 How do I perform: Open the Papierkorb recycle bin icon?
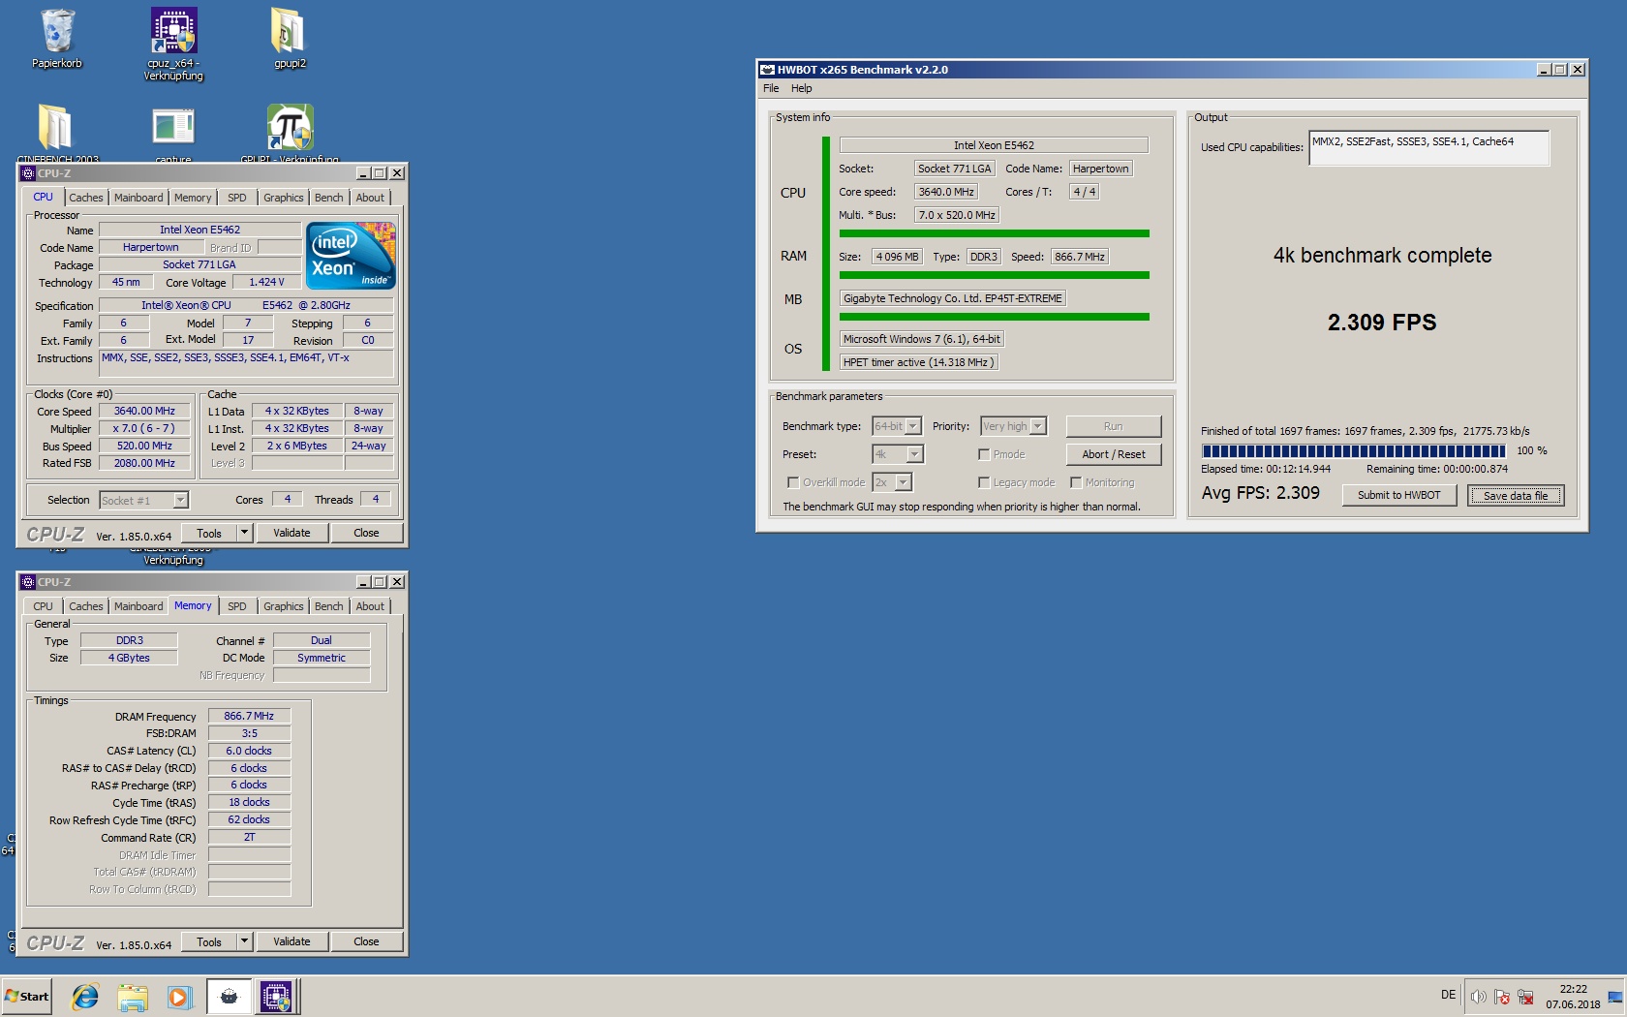(57, 39)
